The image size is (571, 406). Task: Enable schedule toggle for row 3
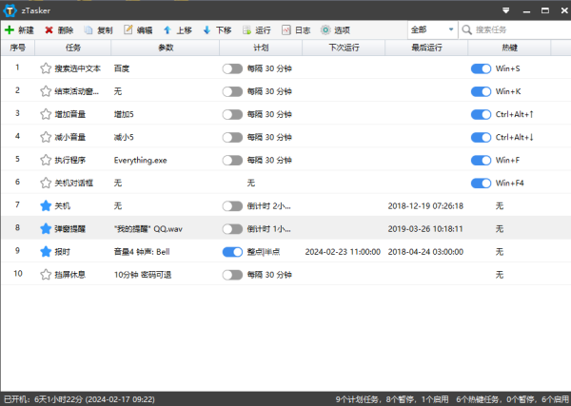(232, 115)
